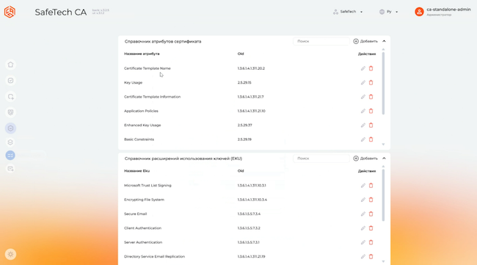
Task: Click the SafeTech CA logo
Action: (10, 12)
